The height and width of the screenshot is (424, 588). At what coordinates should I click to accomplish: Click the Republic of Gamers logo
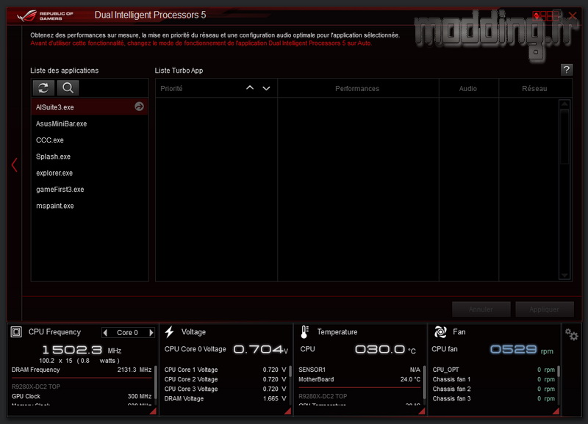click(45, 15)
